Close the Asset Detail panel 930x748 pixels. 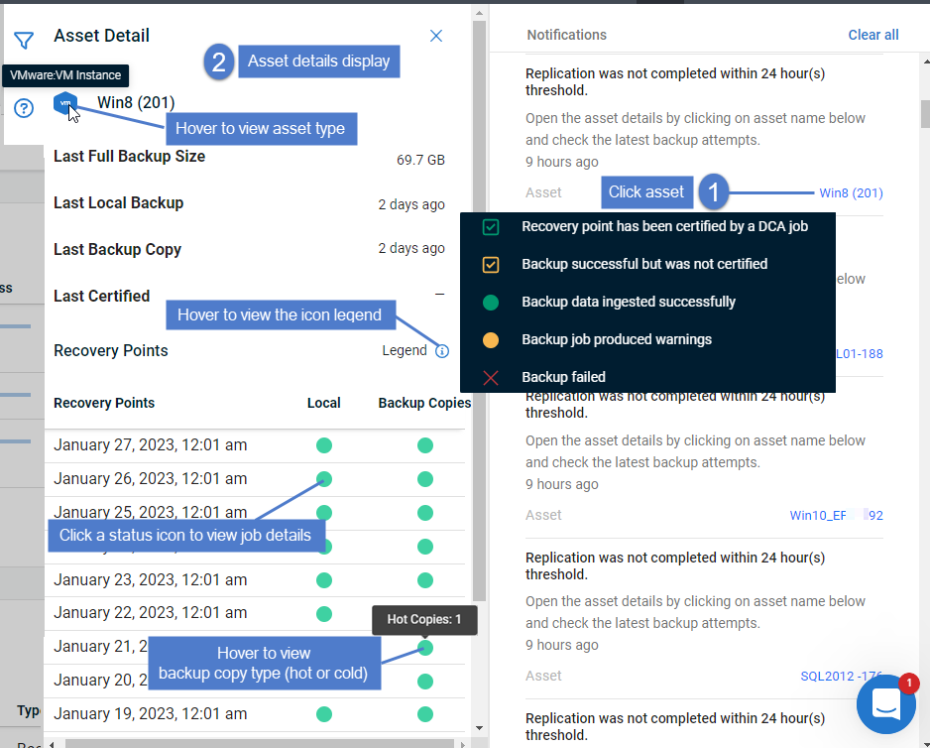pos(436,37)
